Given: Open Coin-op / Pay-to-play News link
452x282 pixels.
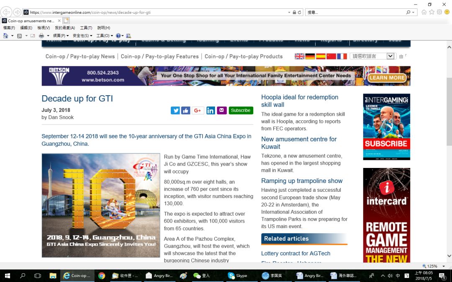Looking at the screenshot, I should click(80, 56).
